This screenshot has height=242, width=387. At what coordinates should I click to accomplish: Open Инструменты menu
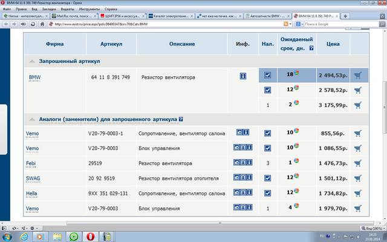89,9
